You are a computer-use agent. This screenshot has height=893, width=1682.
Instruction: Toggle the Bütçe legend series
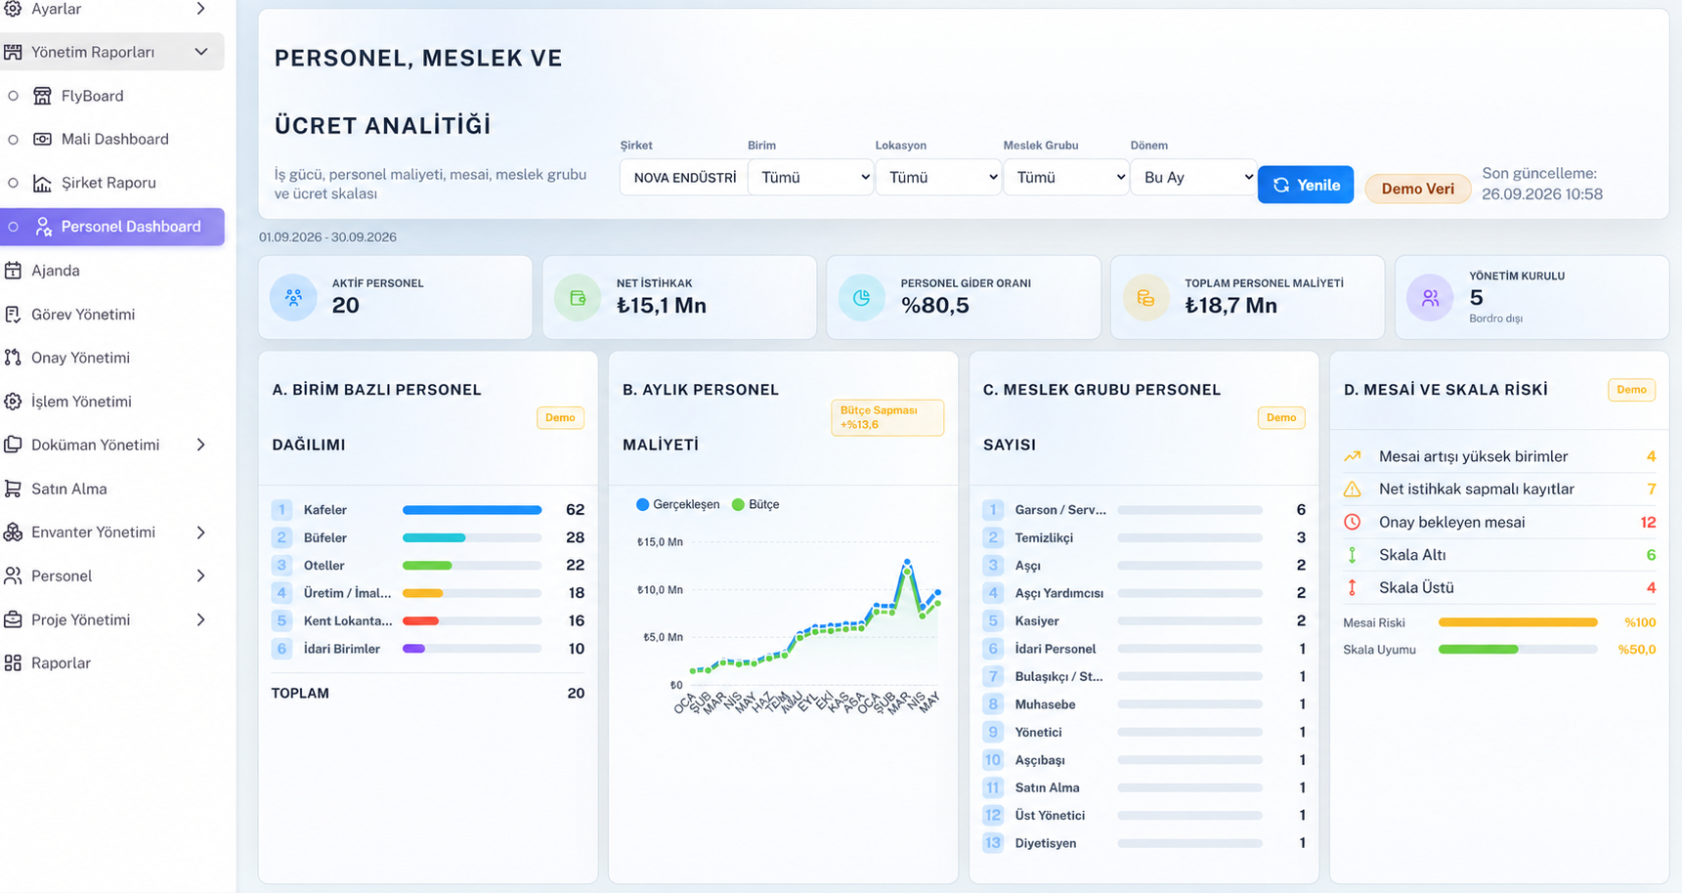click(755, 504)
